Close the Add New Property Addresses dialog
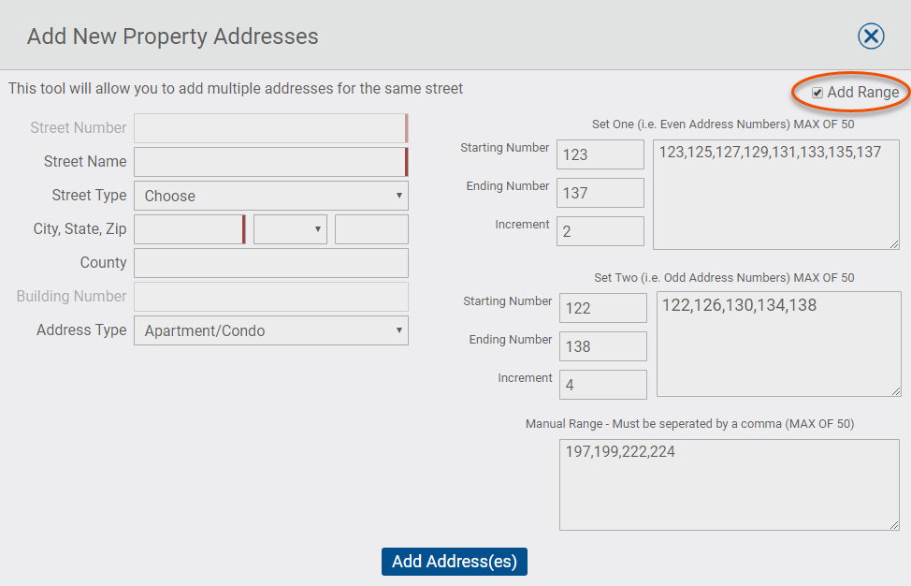Viewport: 911px width, 586px height. [x=871, y=37]
